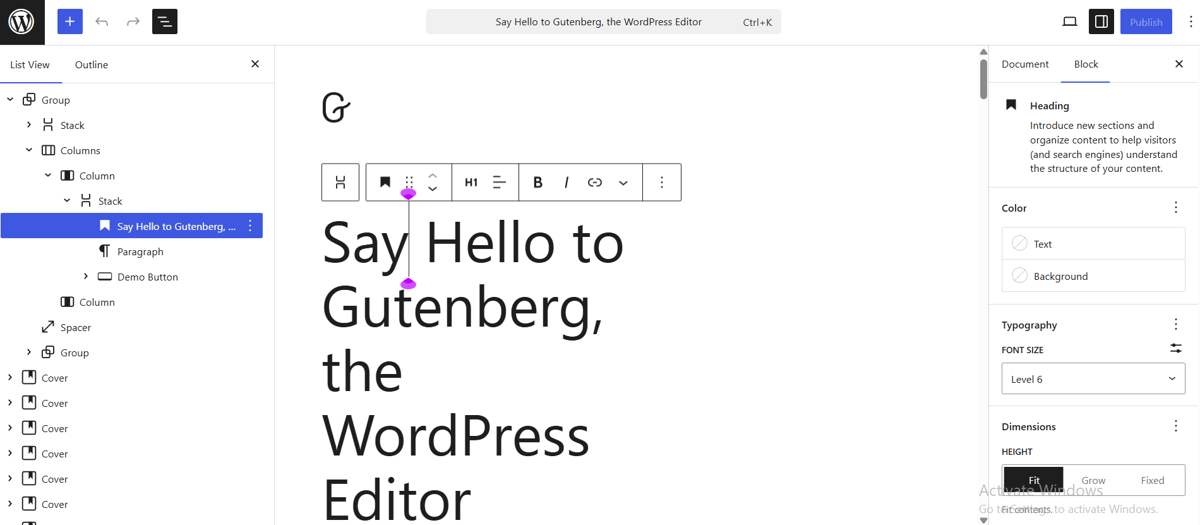Click into the heading text in canvas
The image size is (1200, 525).
pyautogui.click(x=472, y=371)
